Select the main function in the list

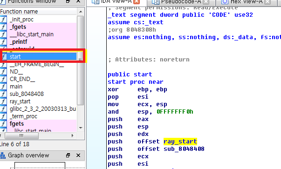(38, 87)
